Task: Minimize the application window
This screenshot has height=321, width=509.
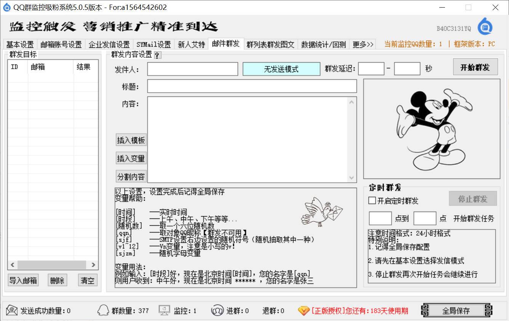Action: point(442,7)
